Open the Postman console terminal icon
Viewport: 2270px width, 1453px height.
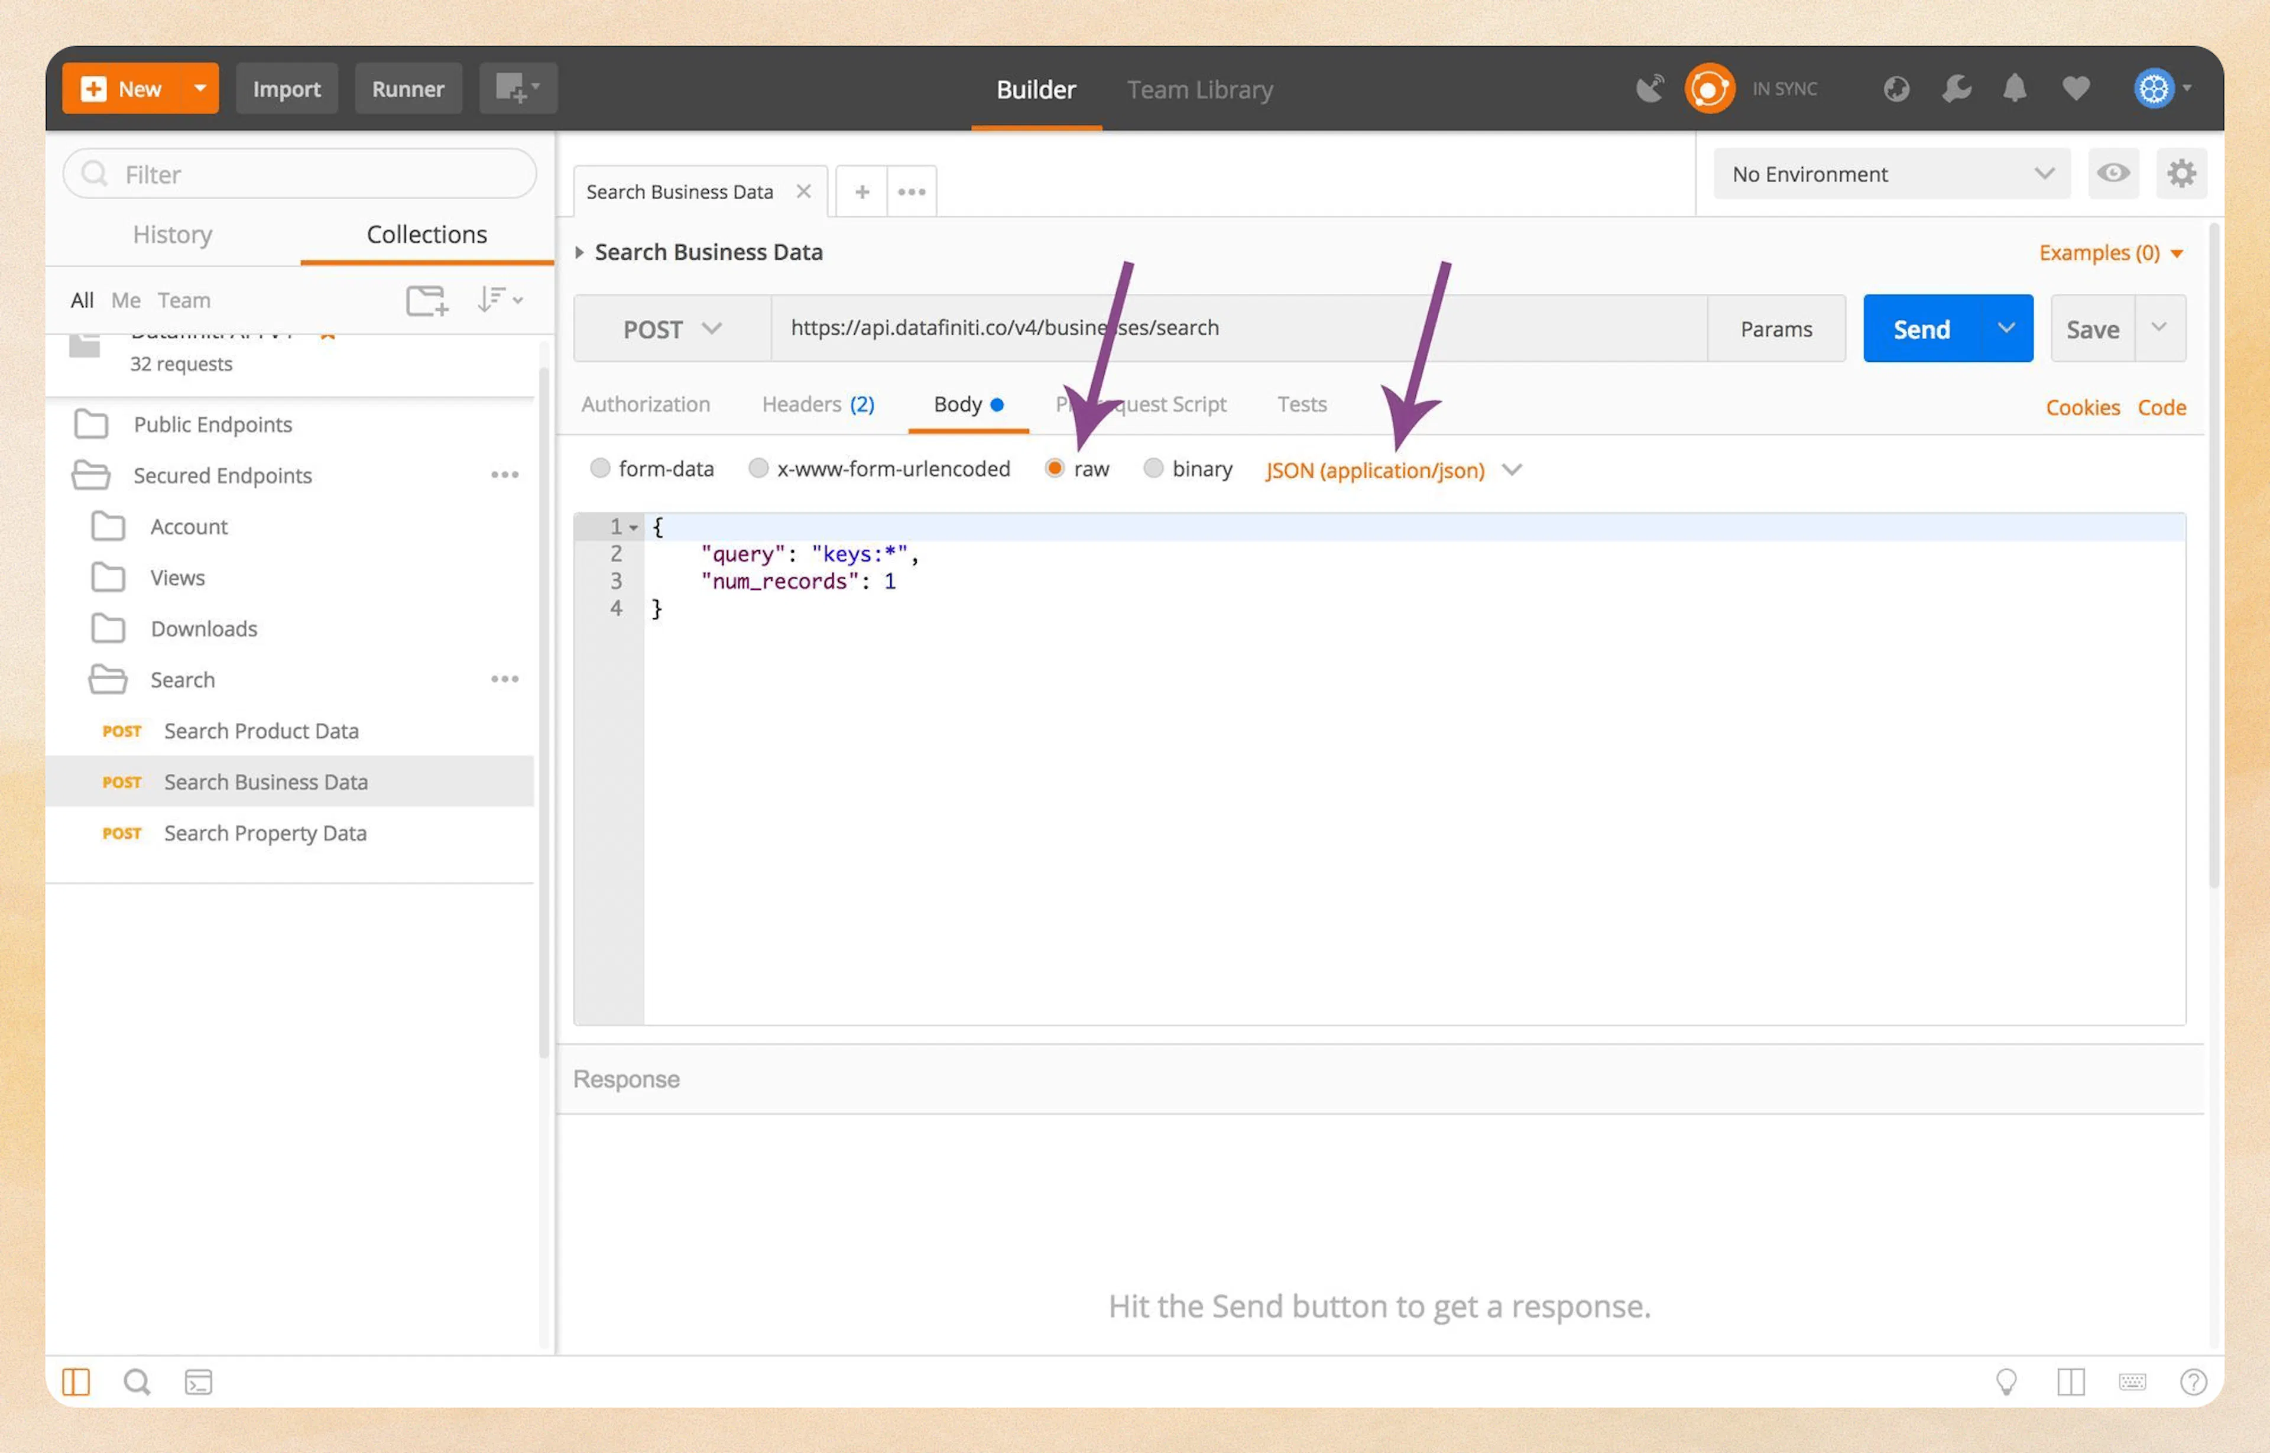point(198,1381)
